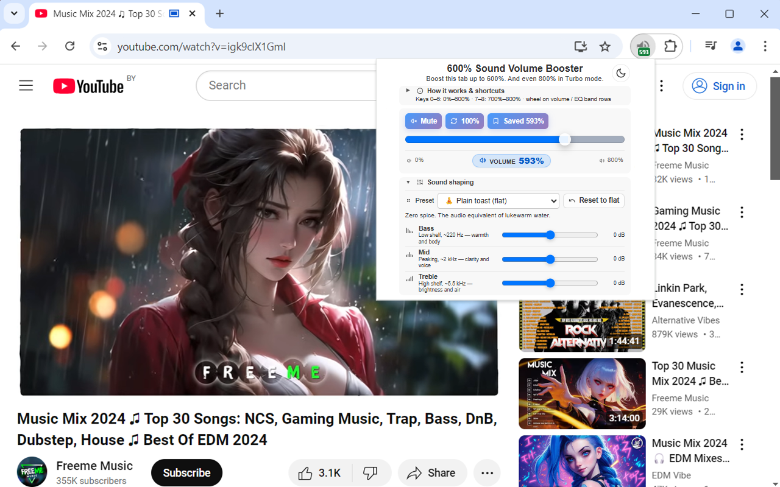Reset volume with the 100% button
This screenshot has height=487, width=780.
tap(465, 121)
